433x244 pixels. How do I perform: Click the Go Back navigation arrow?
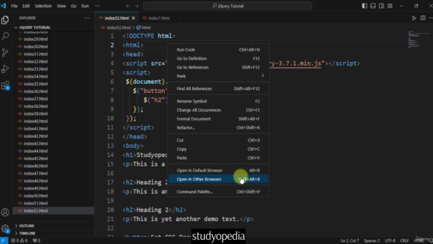pos(128,6)
